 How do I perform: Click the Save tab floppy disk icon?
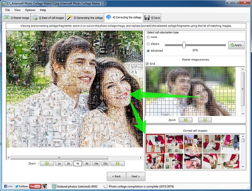[147, 18]
